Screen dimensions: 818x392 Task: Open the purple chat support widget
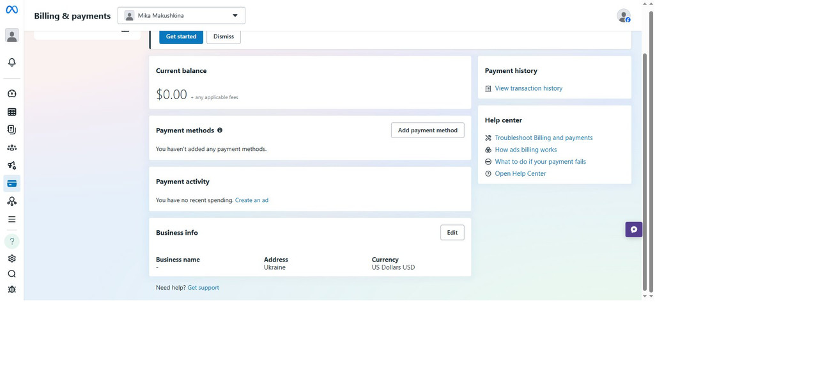pos(634,230)
